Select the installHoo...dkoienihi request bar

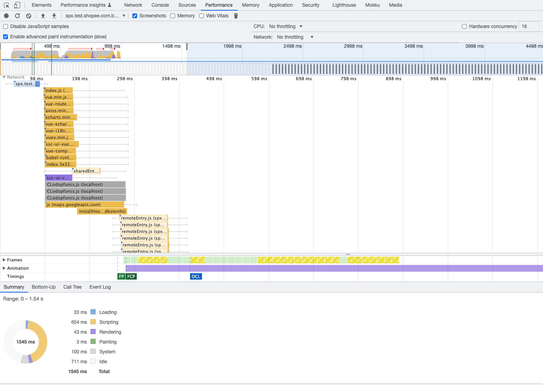pos(102,211)
